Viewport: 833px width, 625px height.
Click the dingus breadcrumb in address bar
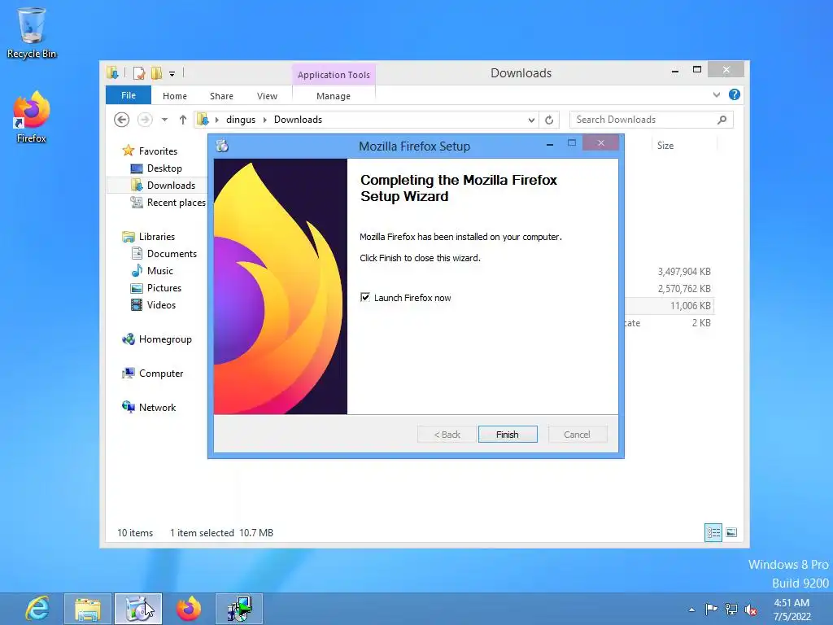click(x=241, y=120)
